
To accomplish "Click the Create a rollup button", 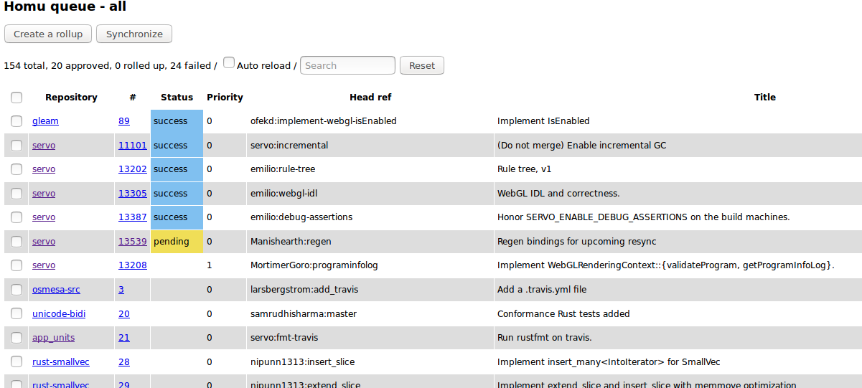I will (x=48, y=34).
